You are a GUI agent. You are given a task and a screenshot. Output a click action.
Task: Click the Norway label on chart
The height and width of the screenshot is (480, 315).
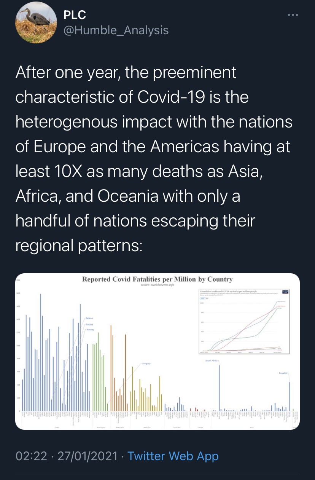(x=90, y=329)
